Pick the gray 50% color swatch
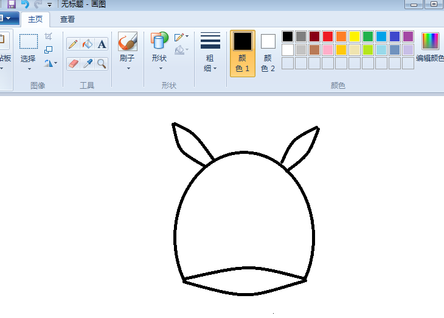 click(x=301, y=36)
